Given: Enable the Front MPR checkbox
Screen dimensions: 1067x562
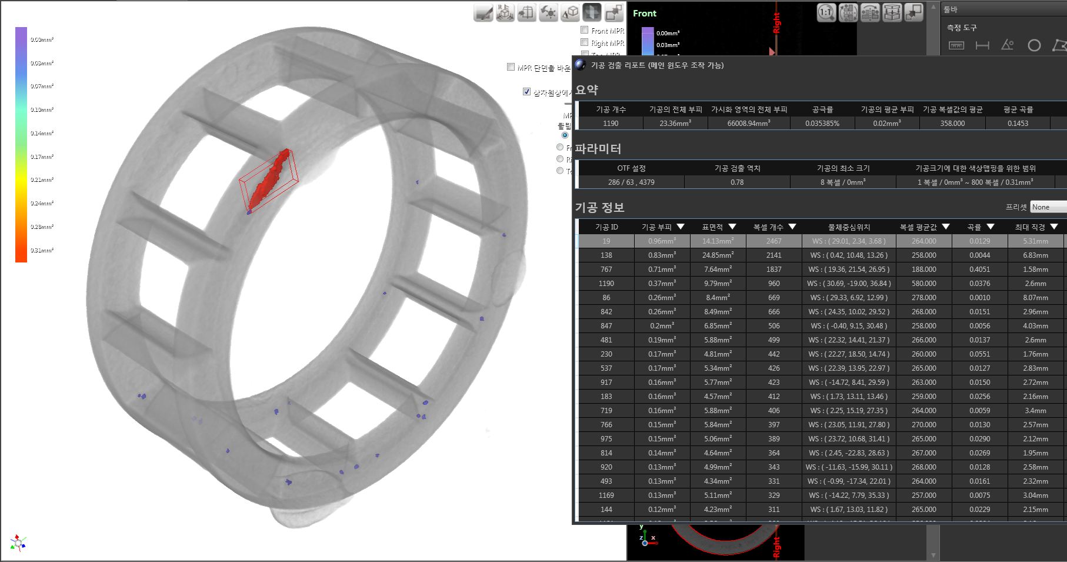Looking at the screenshot, I should tap(584, 30).
